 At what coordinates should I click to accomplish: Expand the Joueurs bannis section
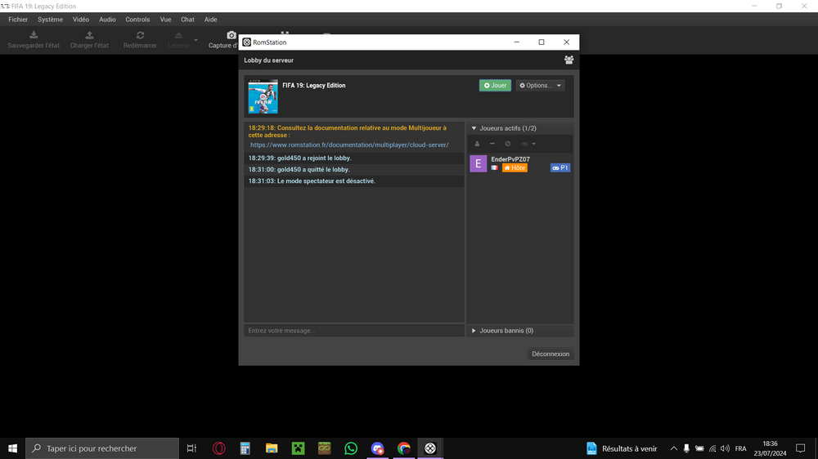(x=474, y=331)
